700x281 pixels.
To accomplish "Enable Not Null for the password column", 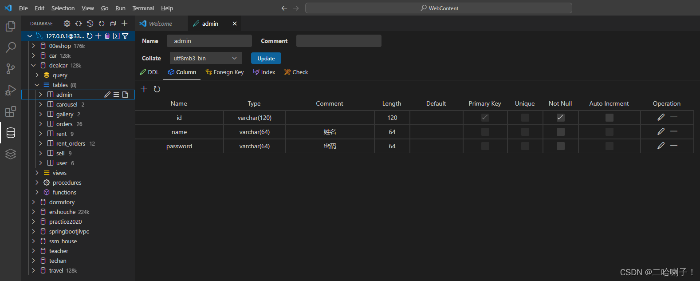I will point(561,146).
